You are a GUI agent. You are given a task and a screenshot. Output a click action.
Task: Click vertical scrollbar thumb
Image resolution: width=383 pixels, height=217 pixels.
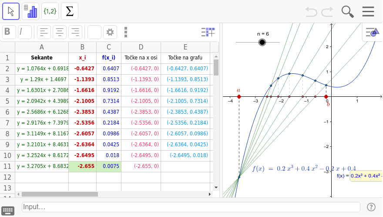coord(216,67)
